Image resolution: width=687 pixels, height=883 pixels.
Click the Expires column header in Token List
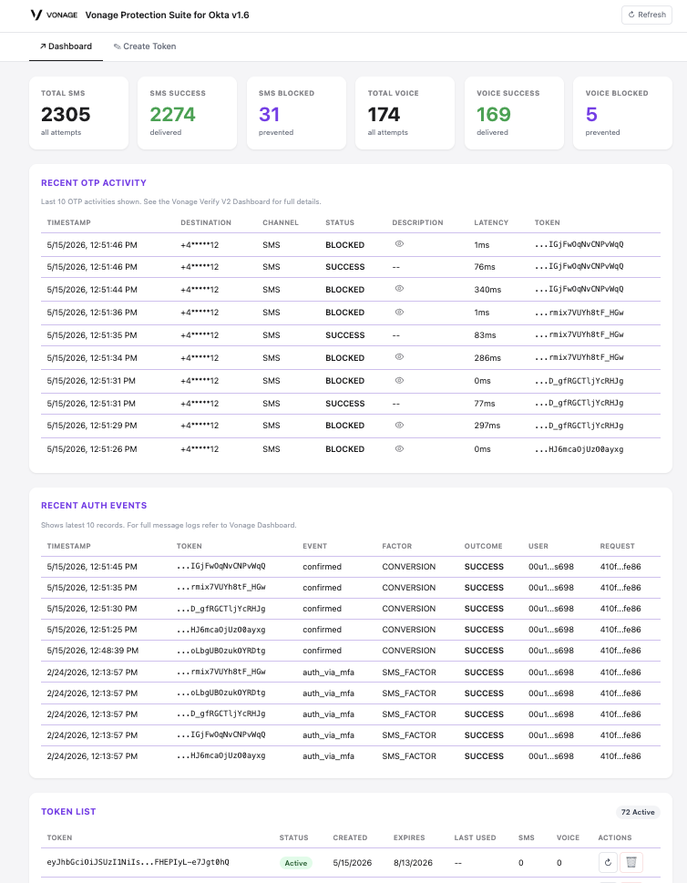pyautogui.click(x=409, y=837)
